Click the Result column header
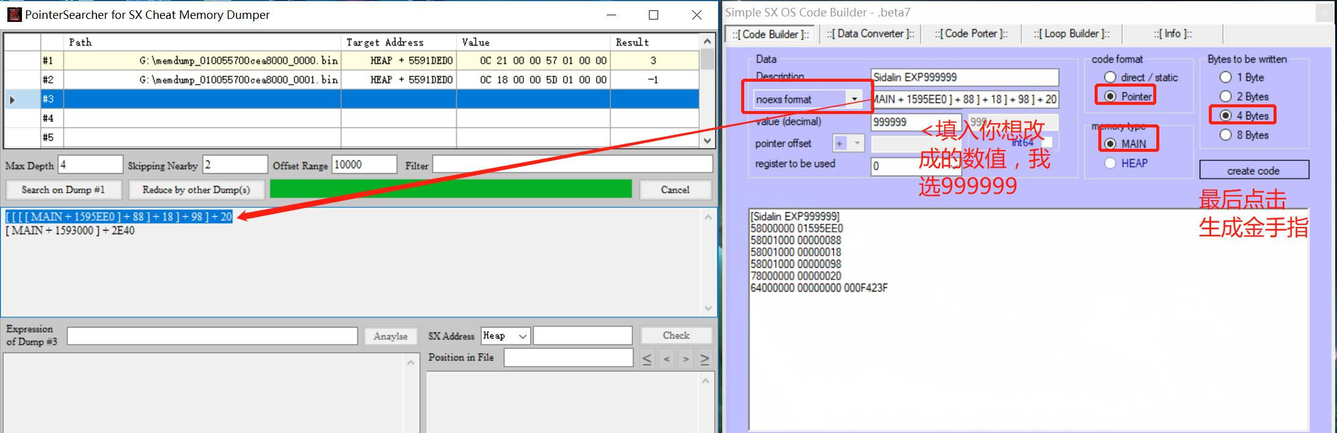 click(654, 42)
